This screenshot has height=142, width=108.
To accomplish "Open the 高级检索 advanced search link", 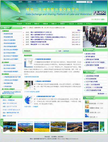I will (x=66, y=51).
